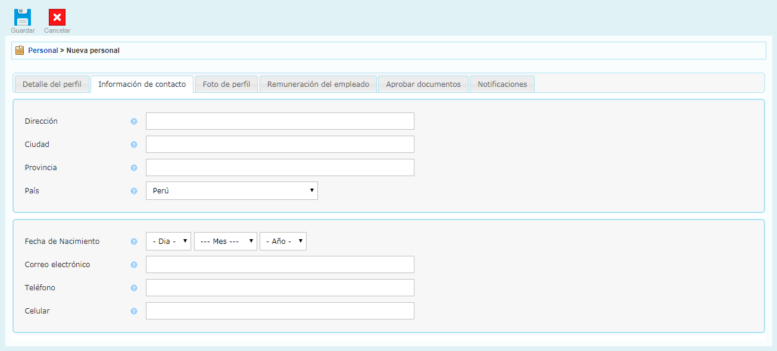Viewport: 777px width, 351px height.
Task: Follow the Personal breadcrumb link
Action: pyautogui.click(x=43, y=51)
